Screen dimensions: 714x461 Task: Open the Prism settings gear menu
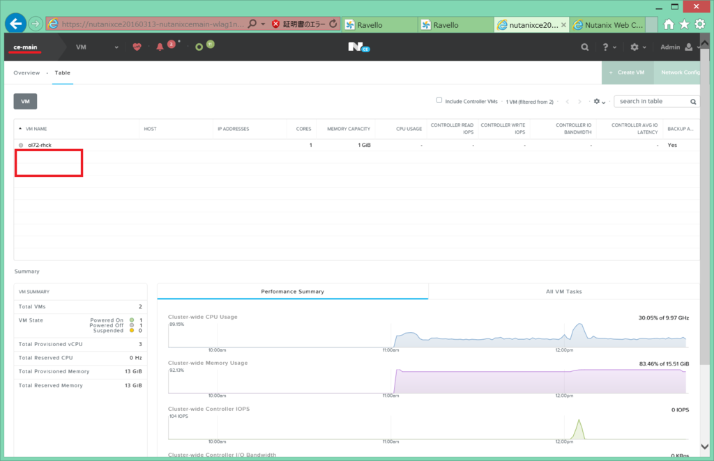click(x=638, y=47)
